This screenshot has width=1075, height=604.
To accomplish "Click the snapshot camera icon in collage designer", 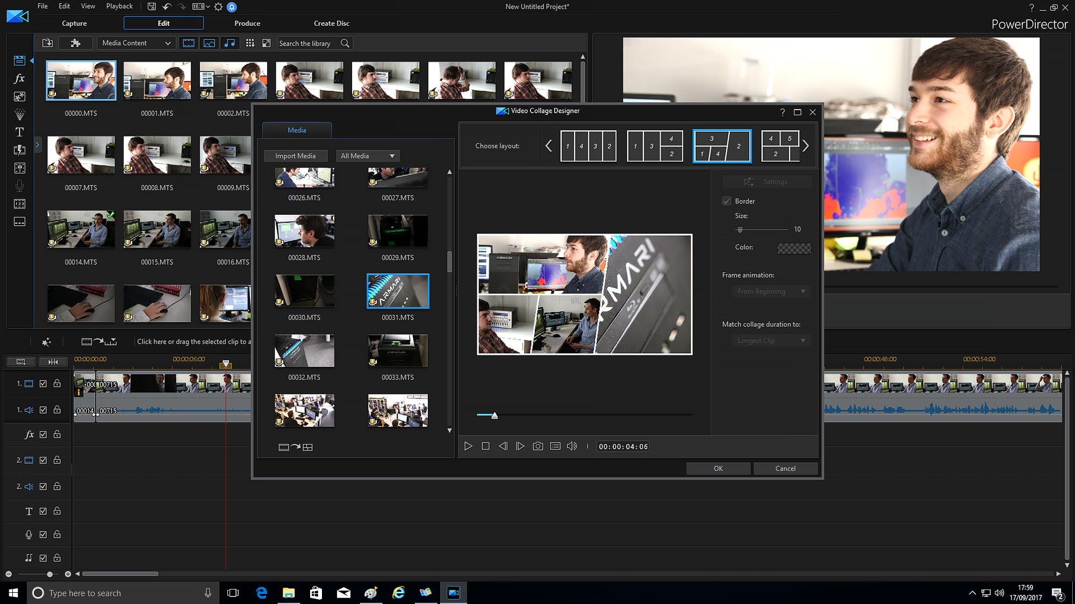I will point(537,446).
